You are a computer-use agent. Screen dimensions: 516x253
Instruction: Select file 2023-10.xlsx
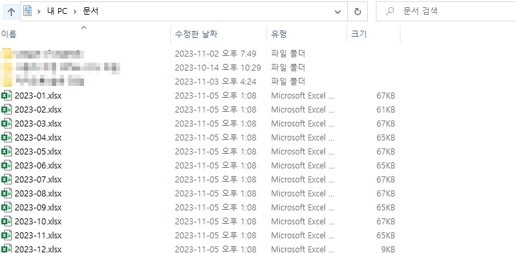click(38, 222)
